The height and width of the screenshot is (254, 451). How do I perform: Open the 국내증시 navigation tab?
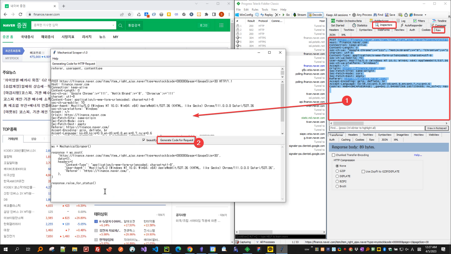point(27,37)
